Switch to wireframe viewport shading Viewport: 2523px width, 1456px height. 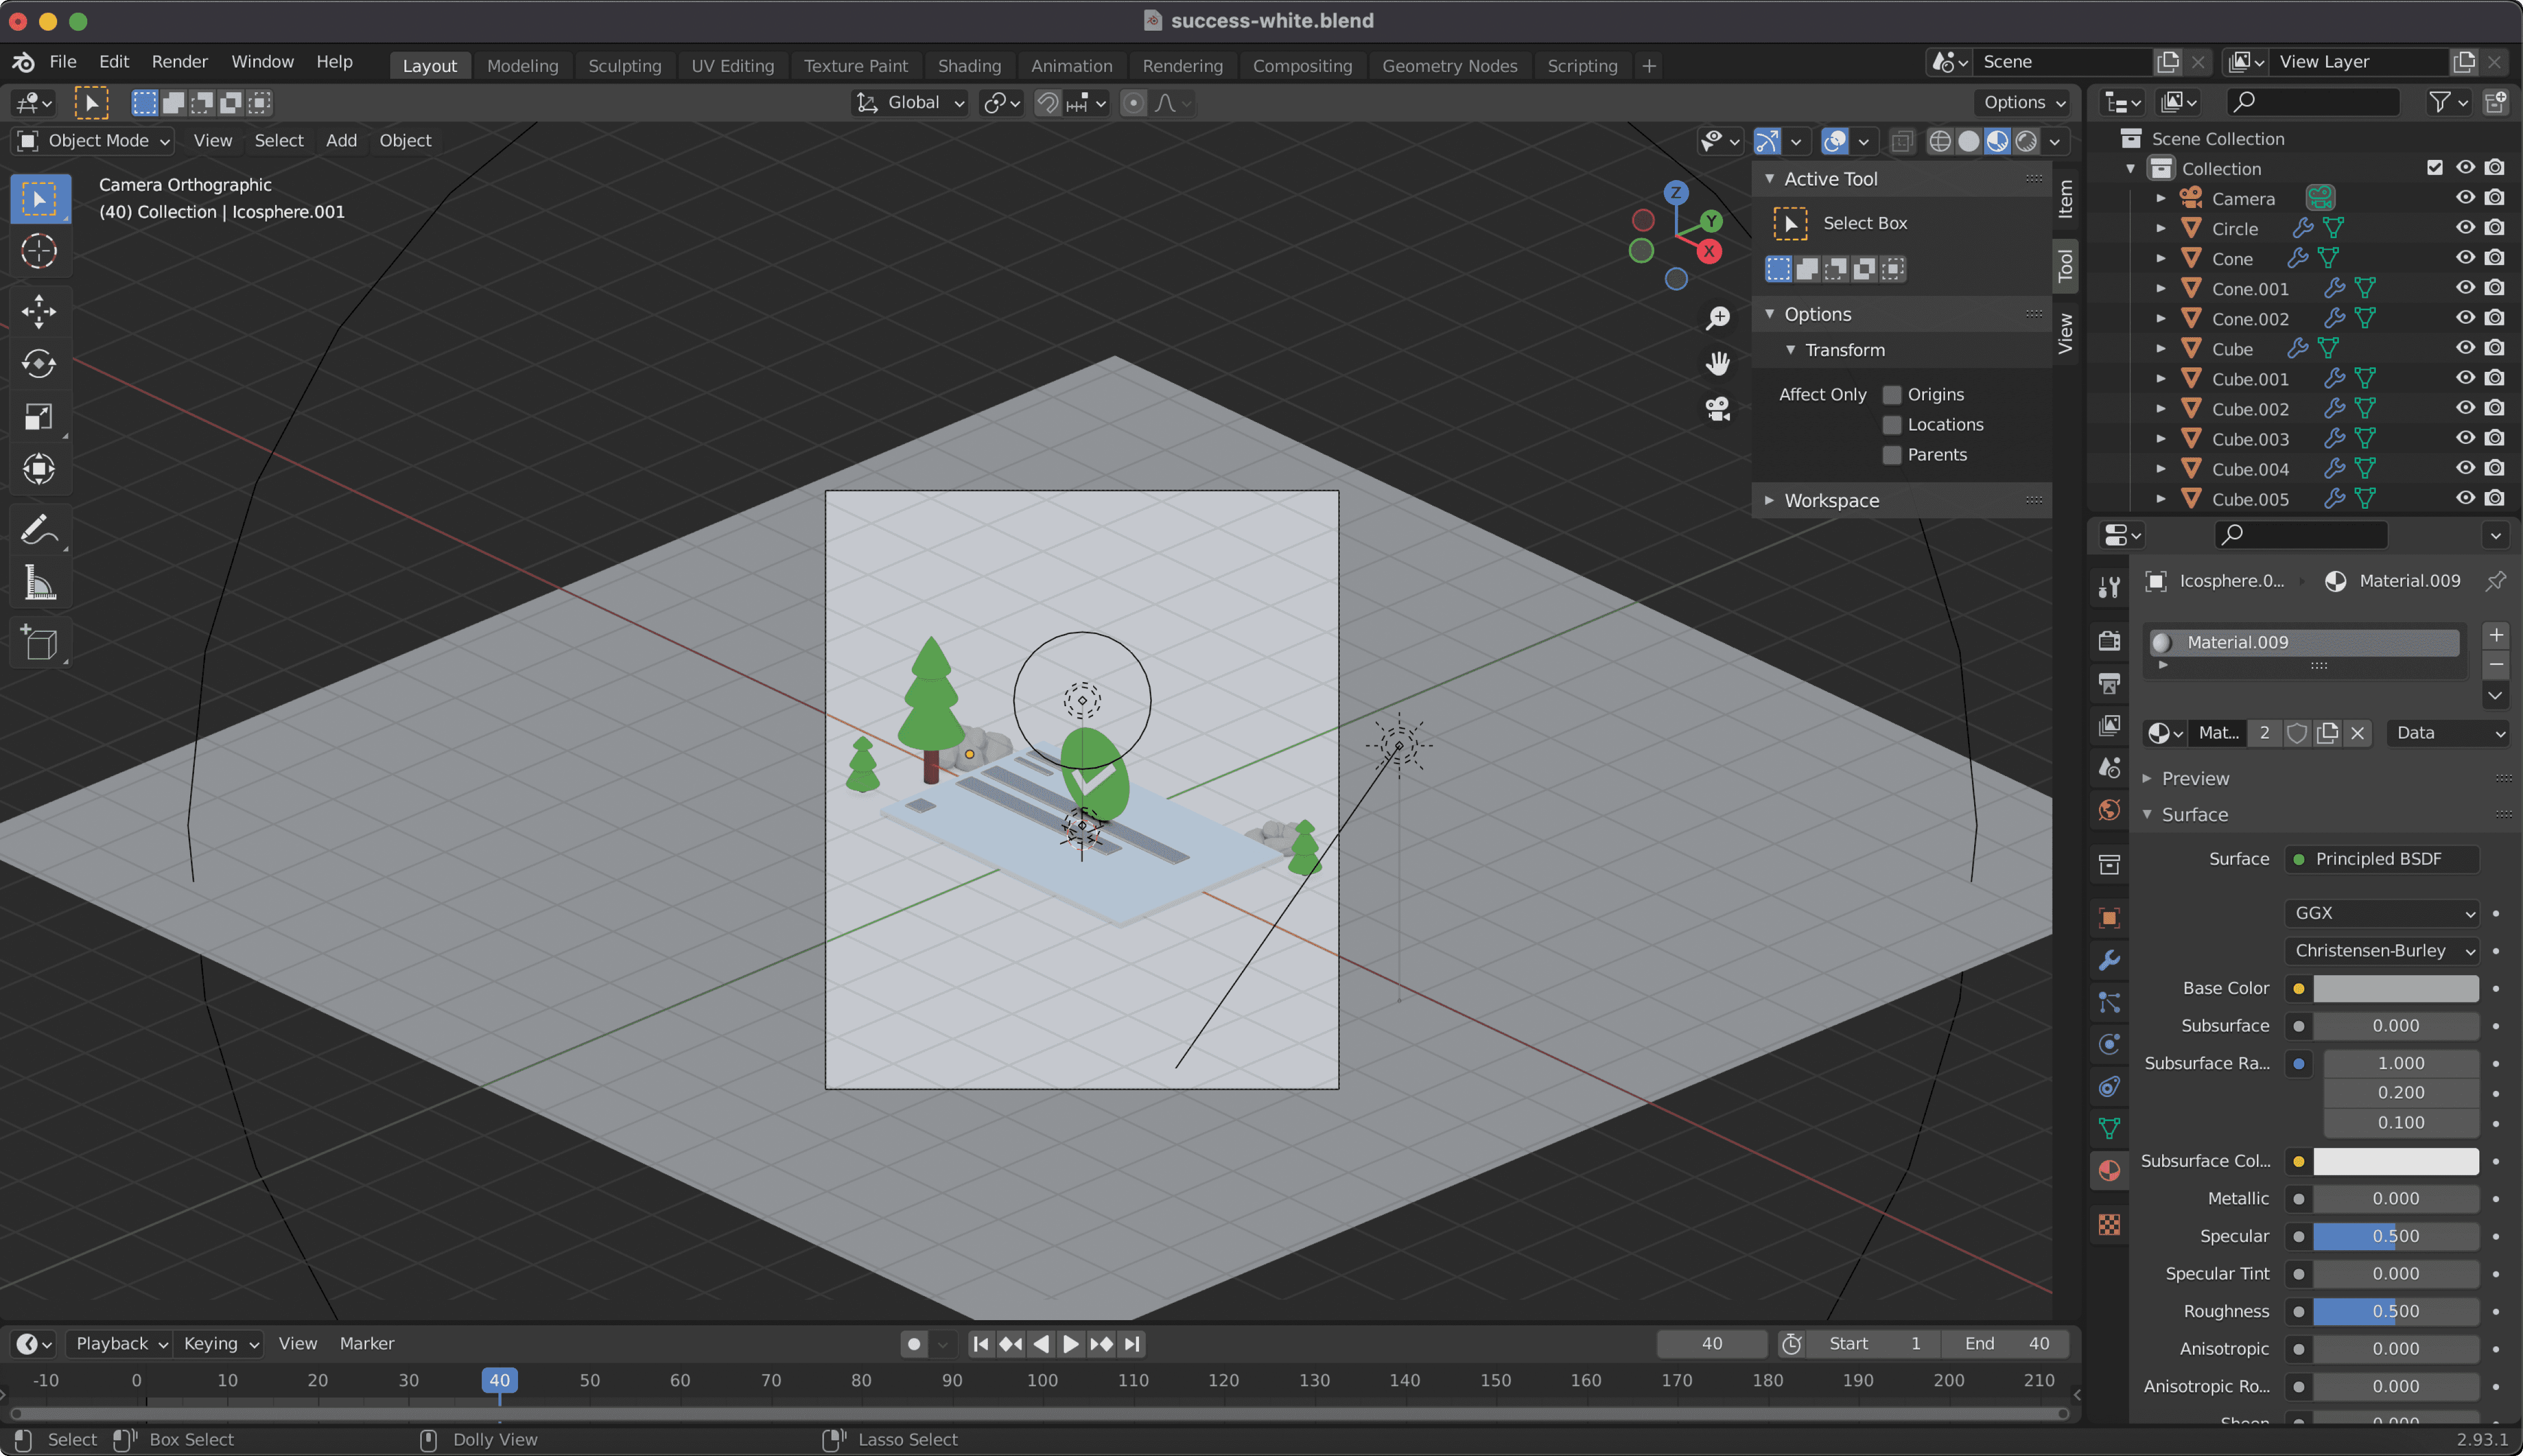tap(1940, 141)
